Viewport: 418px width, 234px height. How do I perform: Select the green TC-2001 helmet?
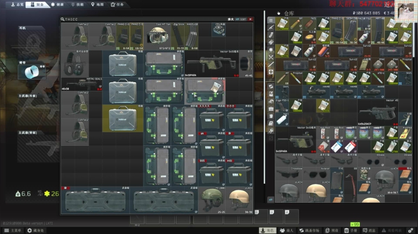point(212,200)
